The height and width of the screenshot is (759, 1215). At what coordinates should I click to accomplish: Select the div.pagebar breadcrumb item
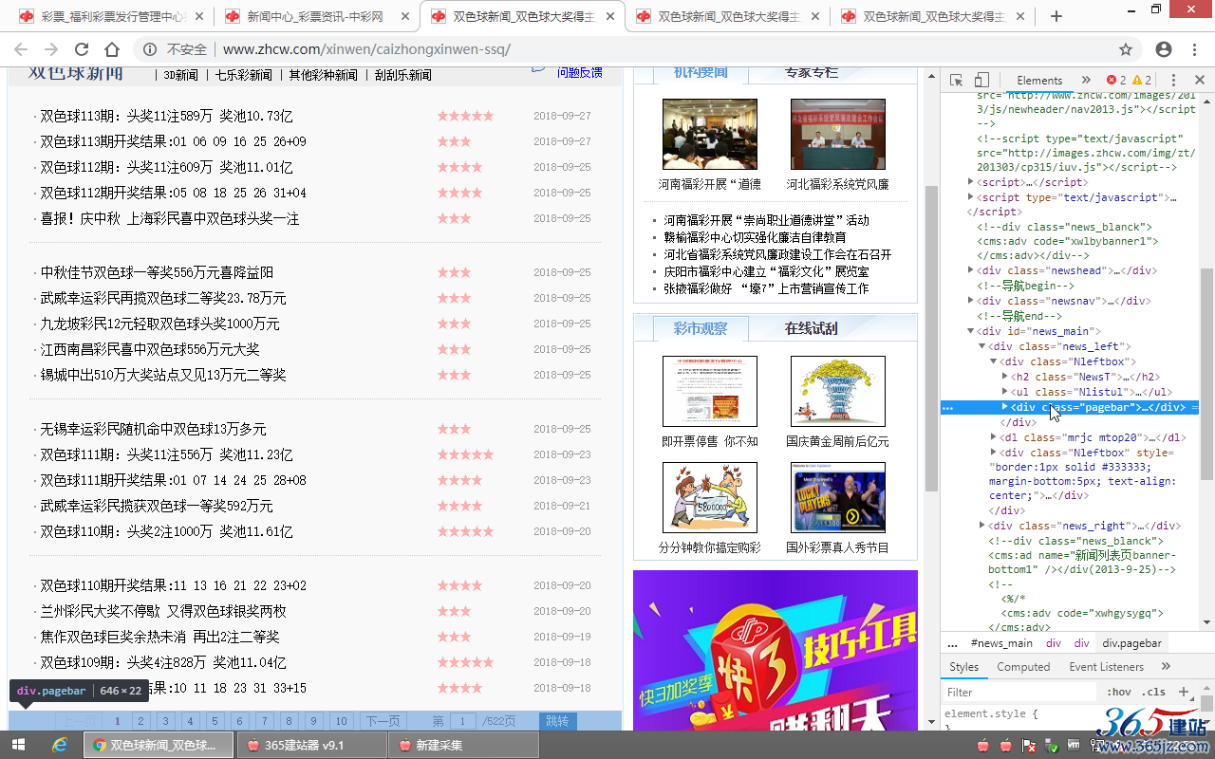(x=1131, y=642)
